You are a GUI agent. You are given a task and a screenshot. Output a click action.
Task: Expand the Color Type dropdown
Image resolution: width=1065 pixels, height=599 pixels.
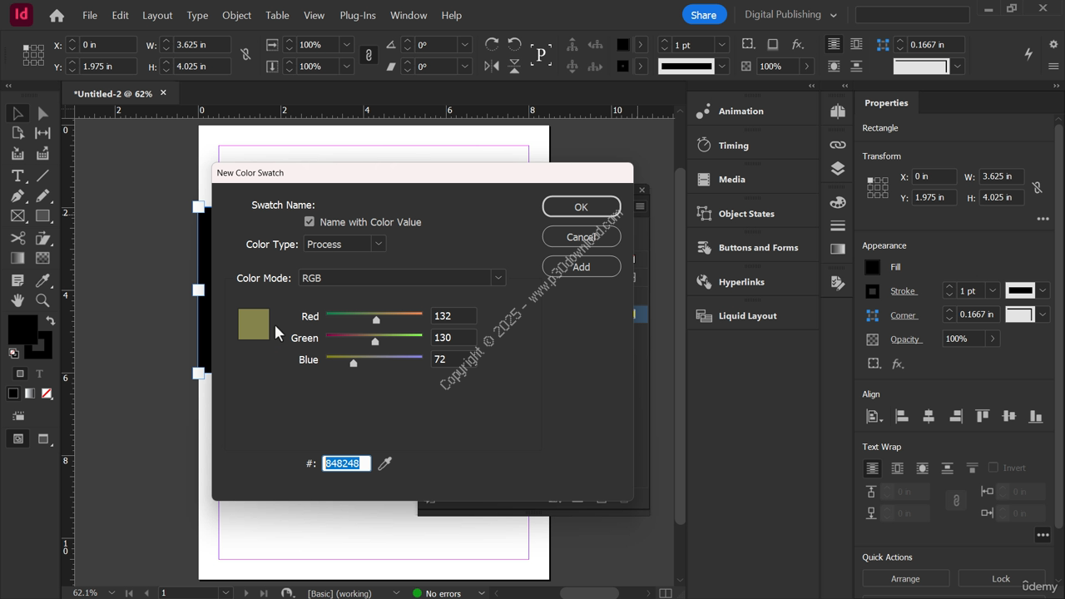[344, 244]
